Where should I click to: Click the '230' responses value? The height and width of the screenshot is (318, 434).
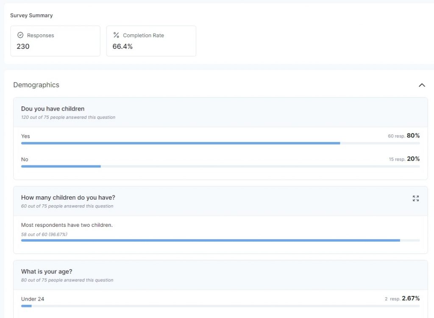pos(23,46)
